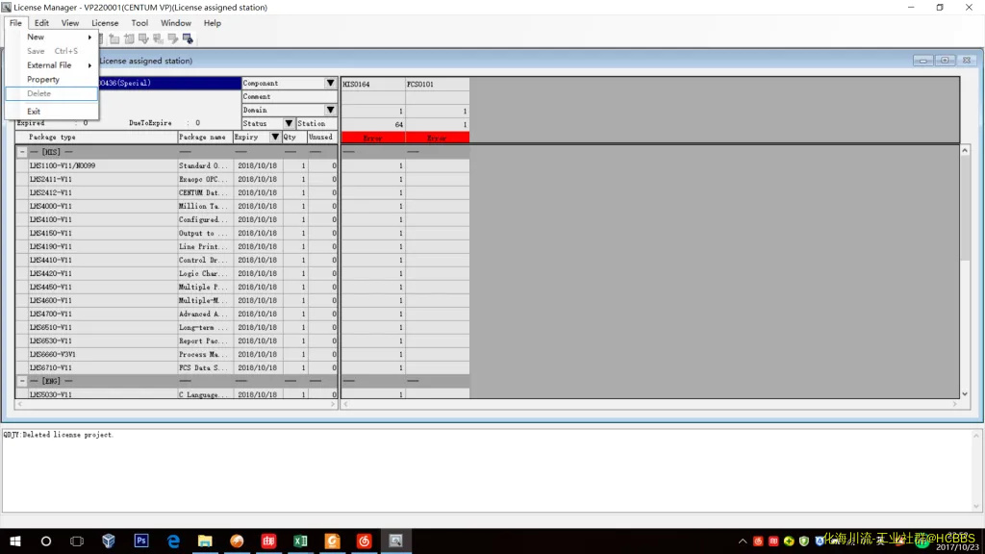Open the Help menu
This screenshot has width=985, height=554.
tap(213, 23)
